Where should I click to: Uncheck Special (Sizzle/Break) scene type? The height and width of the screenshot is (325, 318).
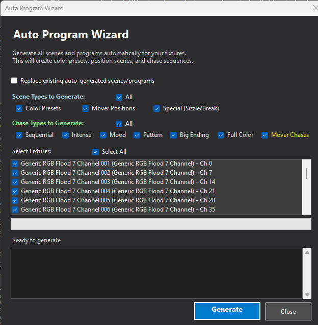(x=157, y=108)
